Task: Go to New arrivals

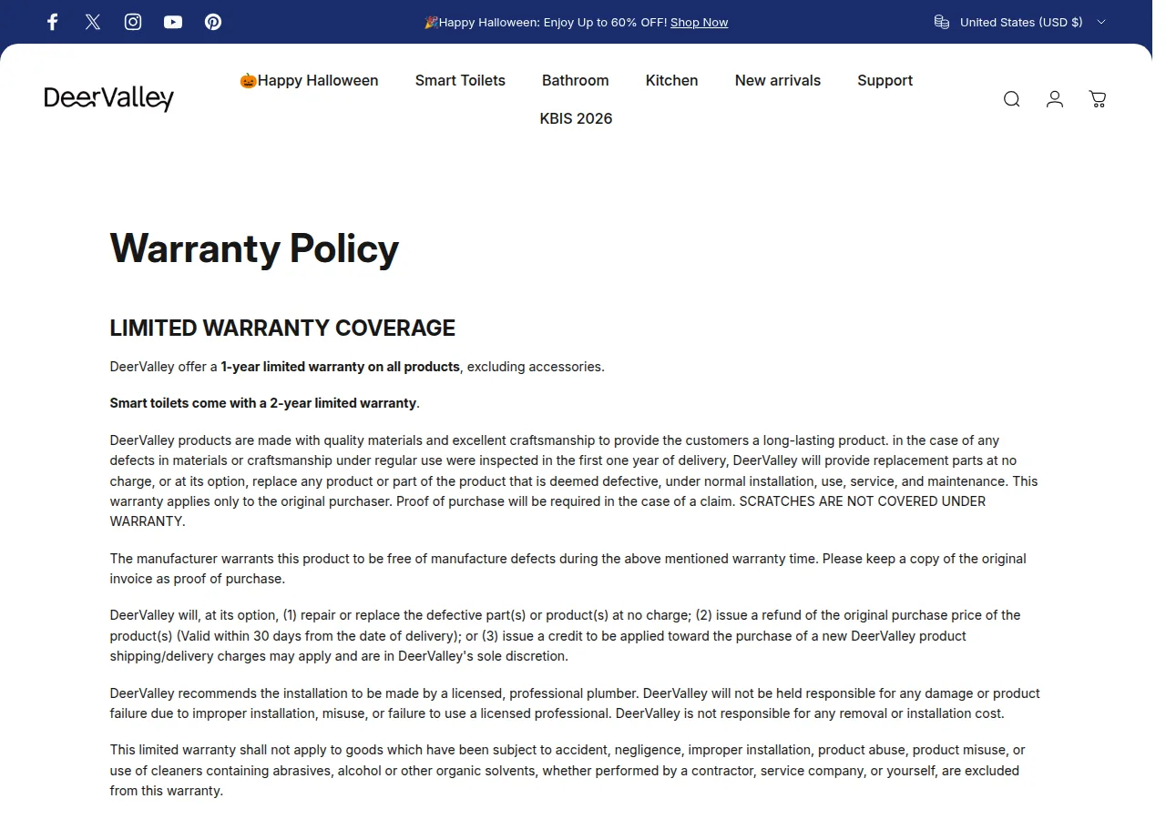Action: tap(778, 80)
